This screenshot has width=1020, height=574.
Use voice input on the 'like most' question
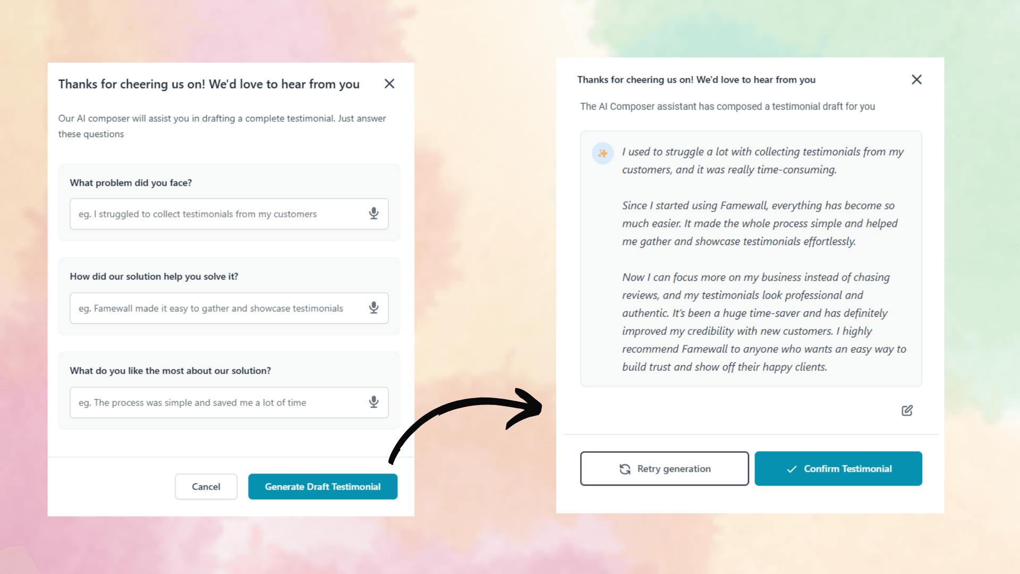pyautogui.click(x=373, y=402)
